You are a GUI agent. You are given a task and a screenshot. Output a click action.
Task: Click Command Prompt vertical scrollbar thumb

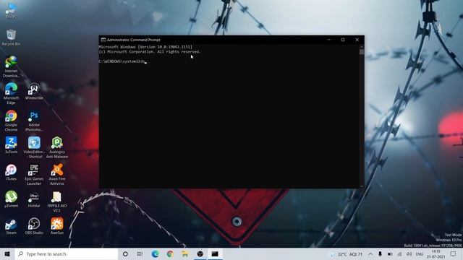(x=362, y=52)
